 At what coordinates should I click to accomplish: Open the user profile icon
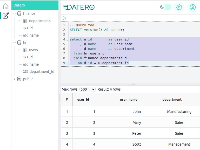pos(193,7)
